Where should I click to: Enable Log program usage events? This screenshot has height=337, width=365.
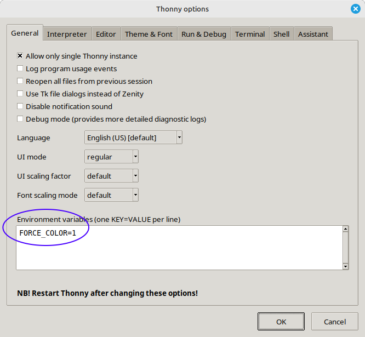(20, 68)
